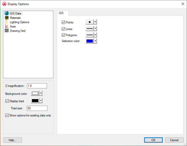Click the Points dot symbol button
The image size is (187, 146).
pos(90,22)
